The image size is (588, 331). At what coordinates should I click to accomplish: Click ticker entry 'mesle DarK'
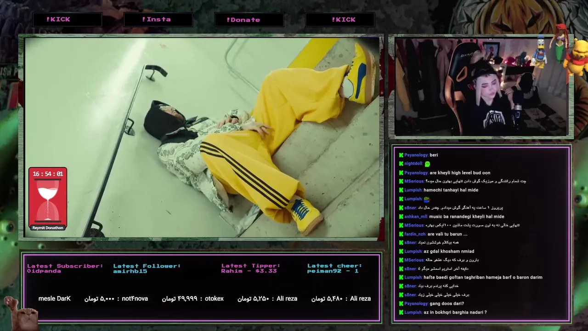(55, 298)
